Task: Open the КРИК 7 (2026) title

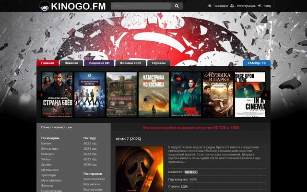Action: point(128,139)
